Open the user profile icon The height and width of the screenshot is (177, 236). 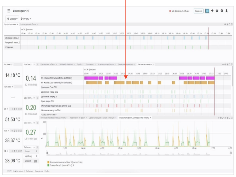point(226,11)
